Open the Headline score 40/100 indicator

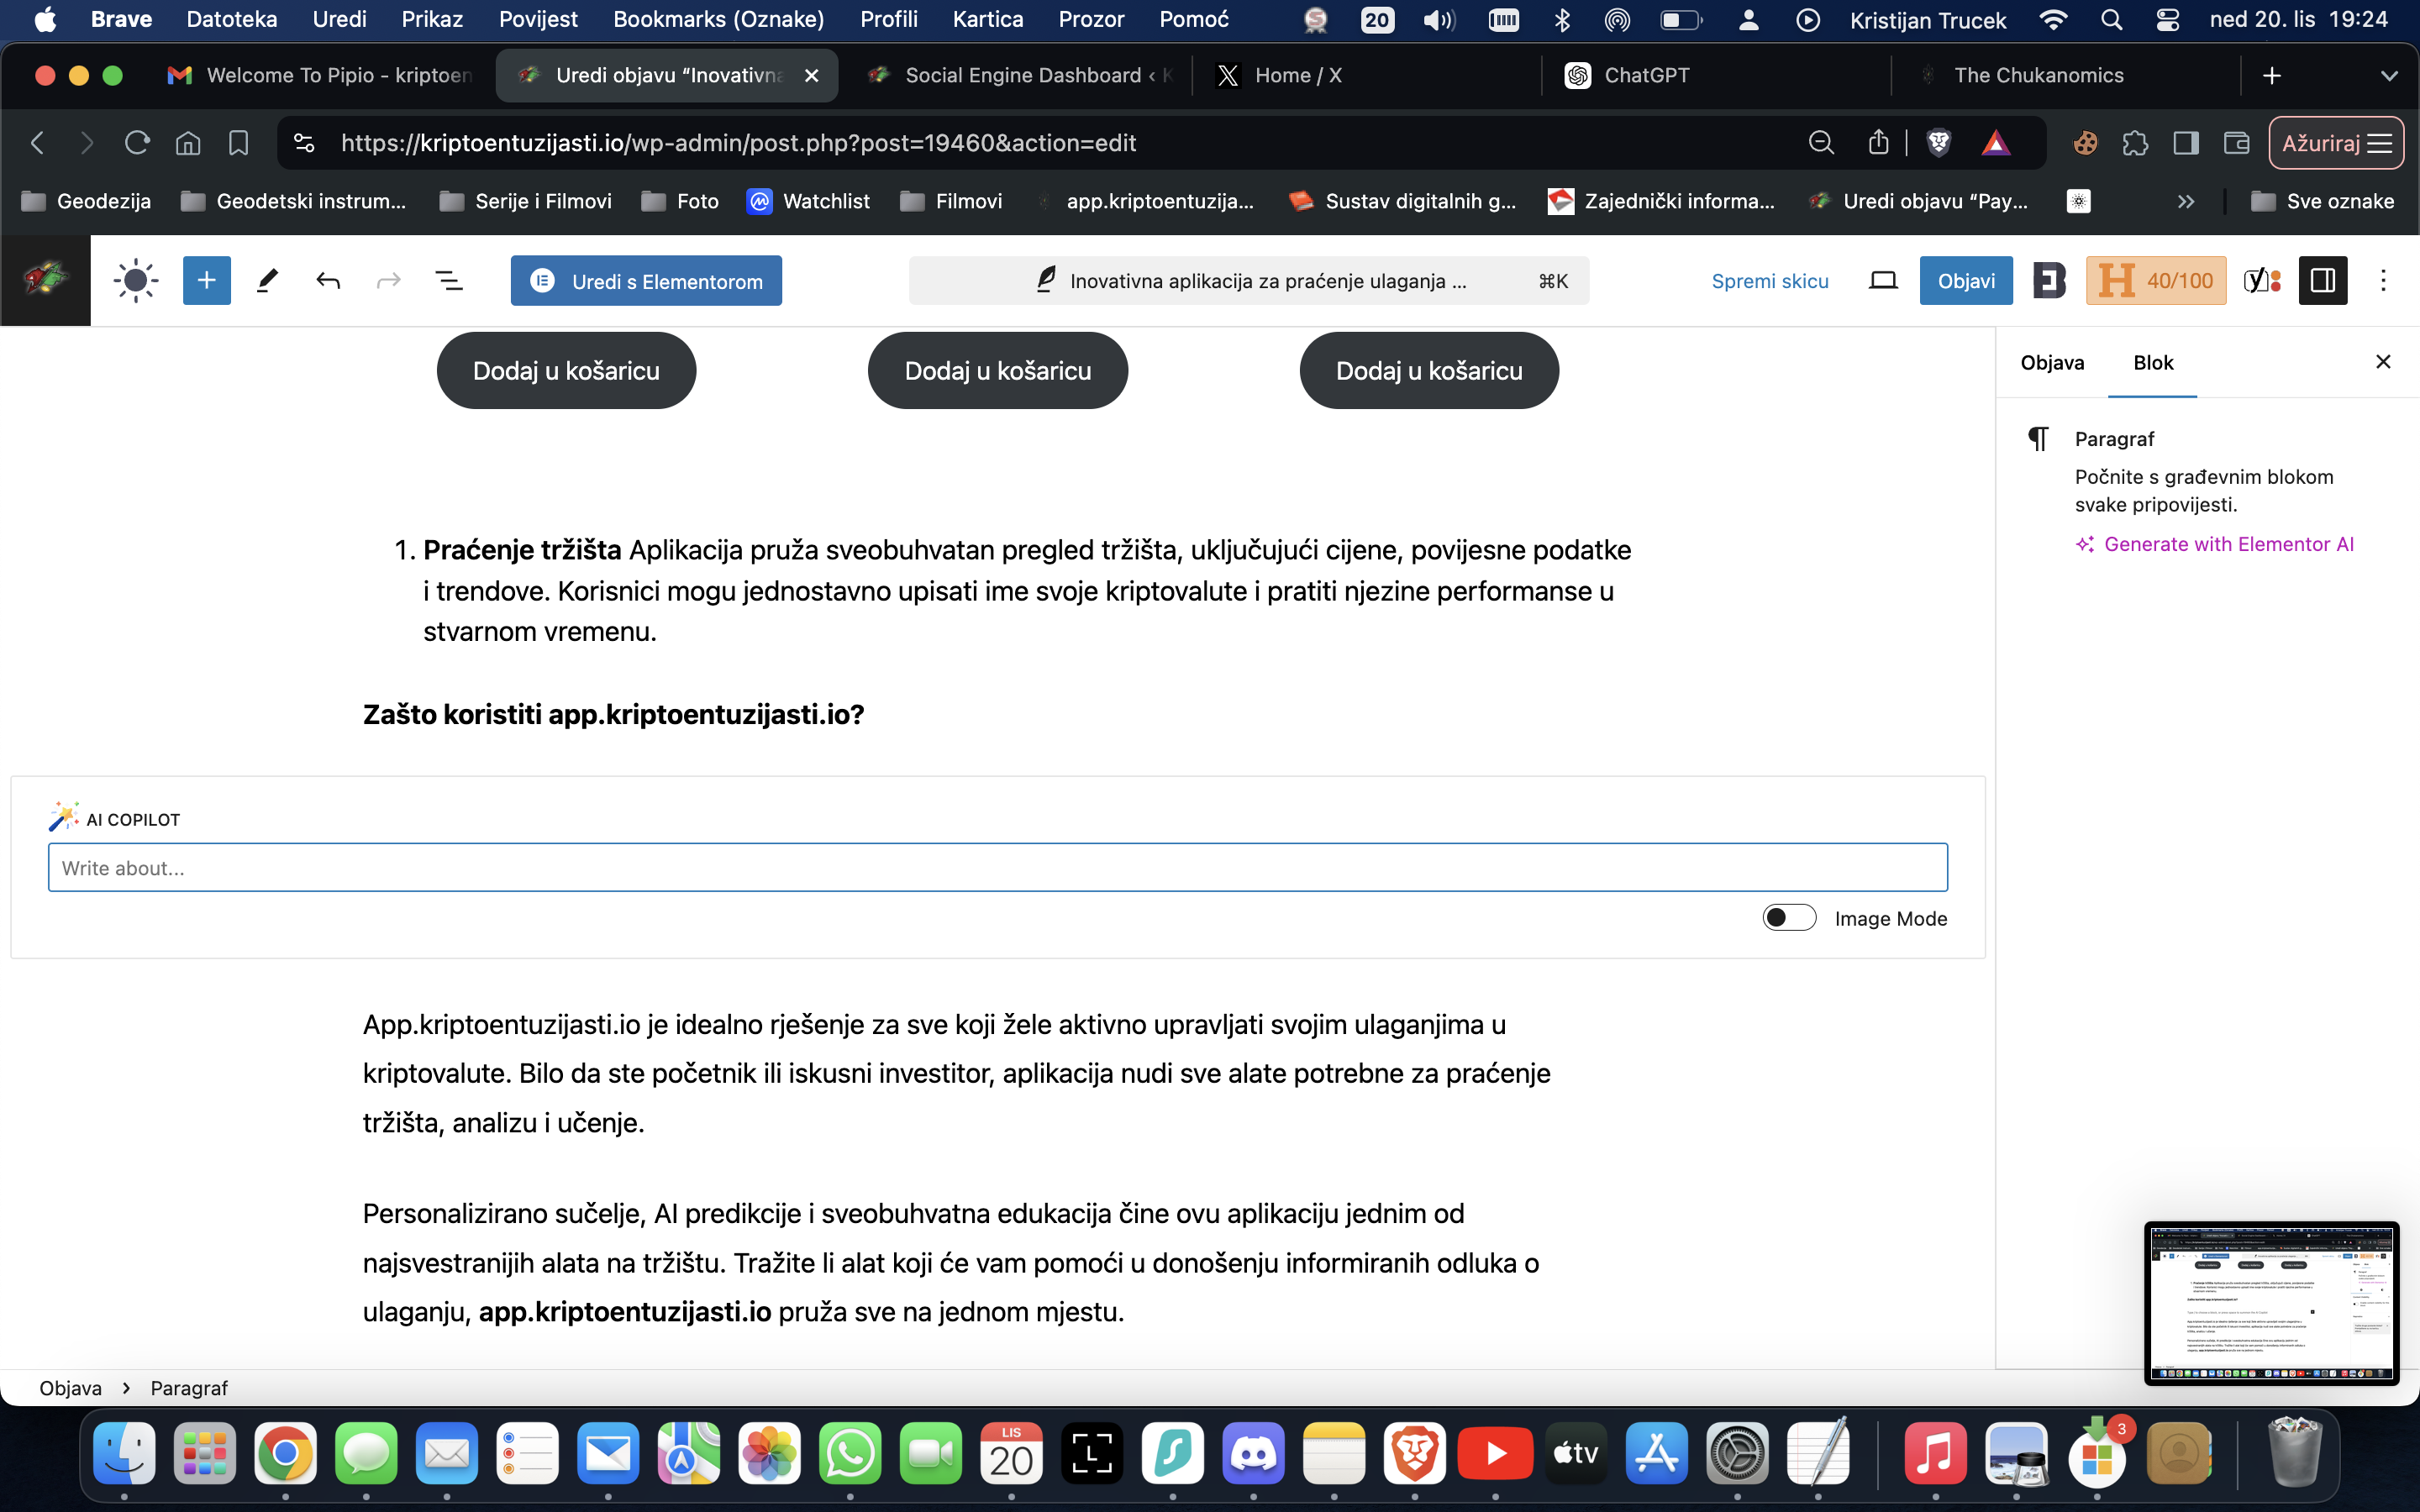2155,281
